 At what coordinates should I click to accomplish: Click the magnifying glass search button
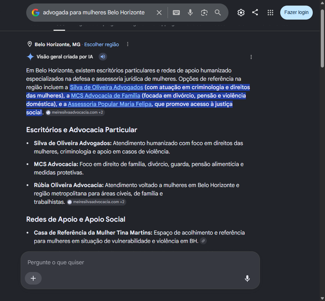tap(218, 13)
